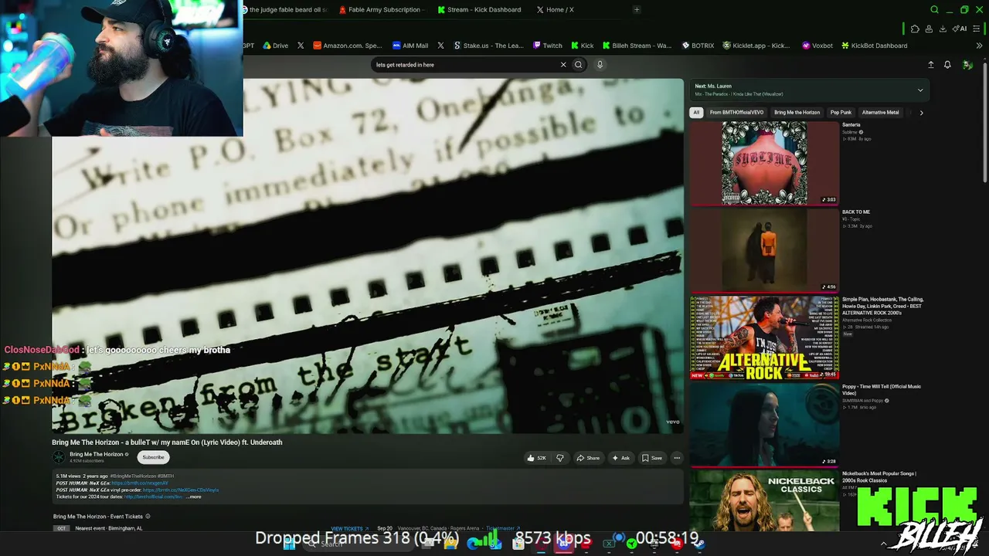Image resolution: width=989 pixels, height=556 pixels.
Task: Open the browser tab search magnifier
Action: click(934, 10)
